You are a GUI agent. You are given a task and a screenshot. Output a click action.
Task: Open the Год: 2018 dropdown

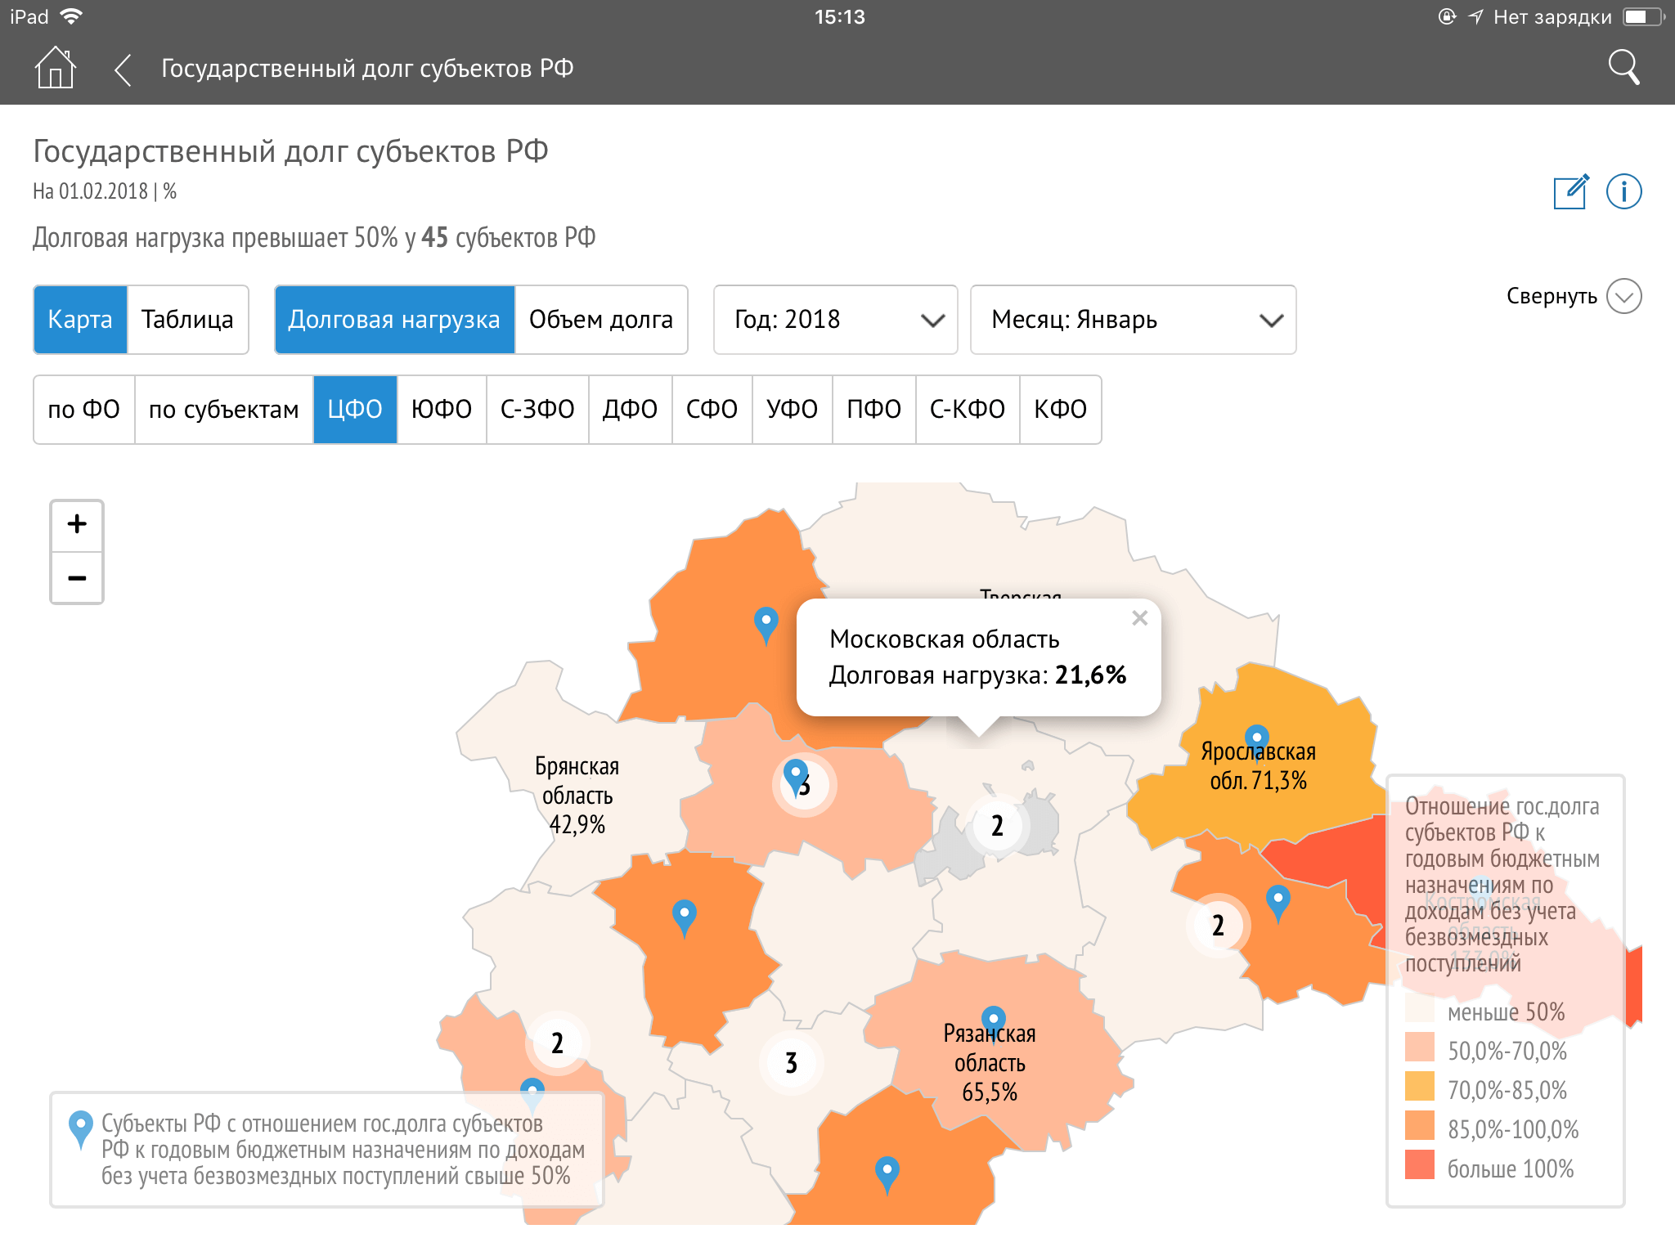coord(835,320)
